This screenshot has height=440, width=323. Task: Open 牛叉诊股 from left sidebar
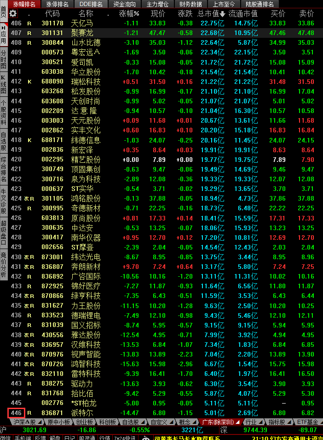click(x=4, y=201)
